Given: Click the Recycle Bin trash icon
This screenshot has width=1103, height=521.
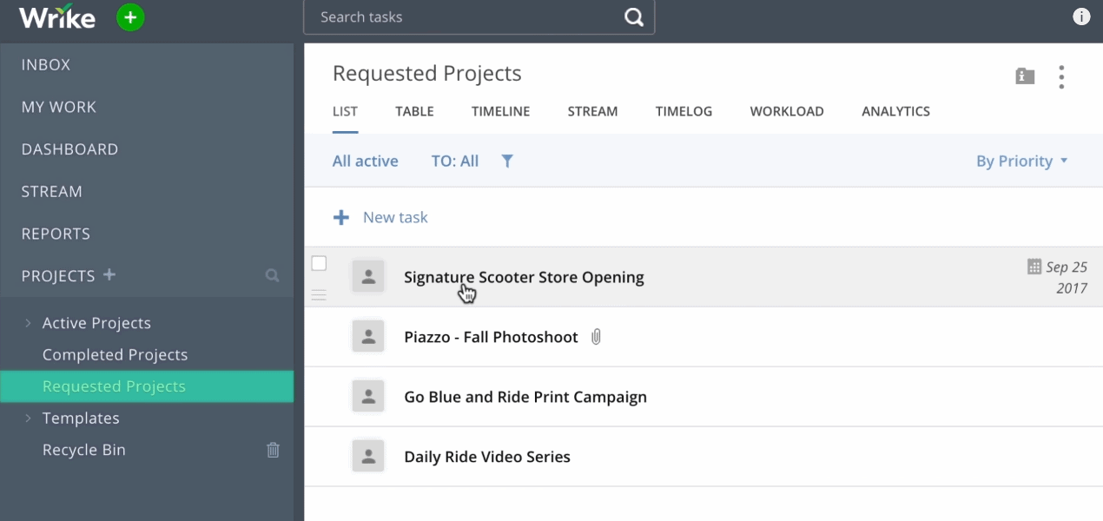Looking at the screenshot, I should [273, 450].
